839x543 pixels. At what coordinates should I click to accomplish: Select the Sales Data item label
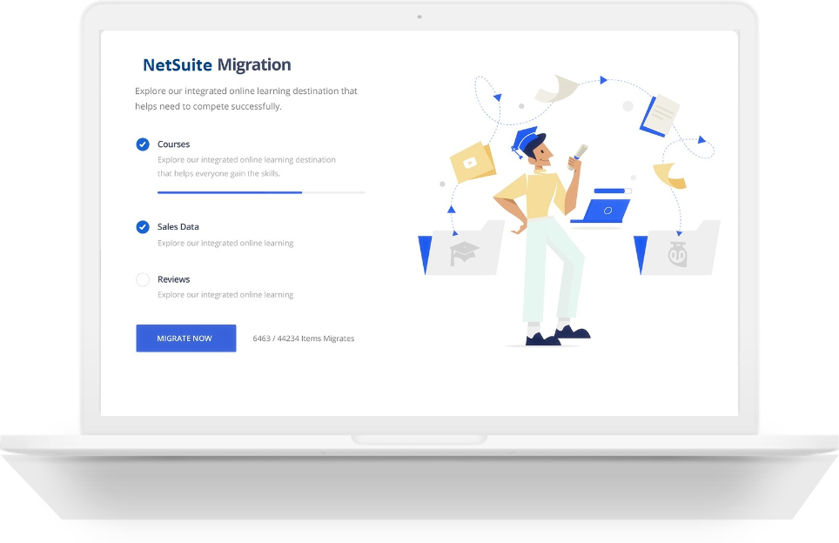[178, 227]
